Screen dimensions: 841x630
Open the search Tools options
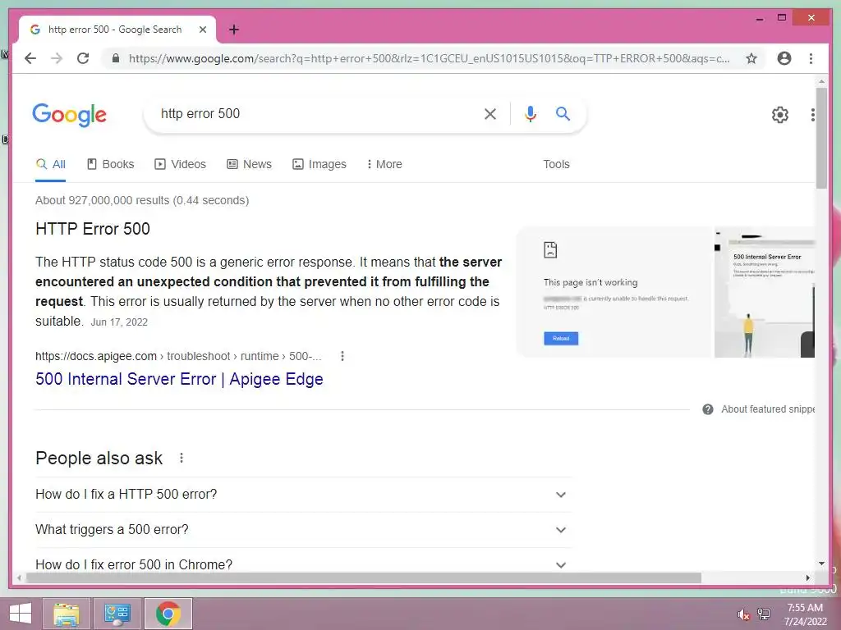click(x=556, y=164)
